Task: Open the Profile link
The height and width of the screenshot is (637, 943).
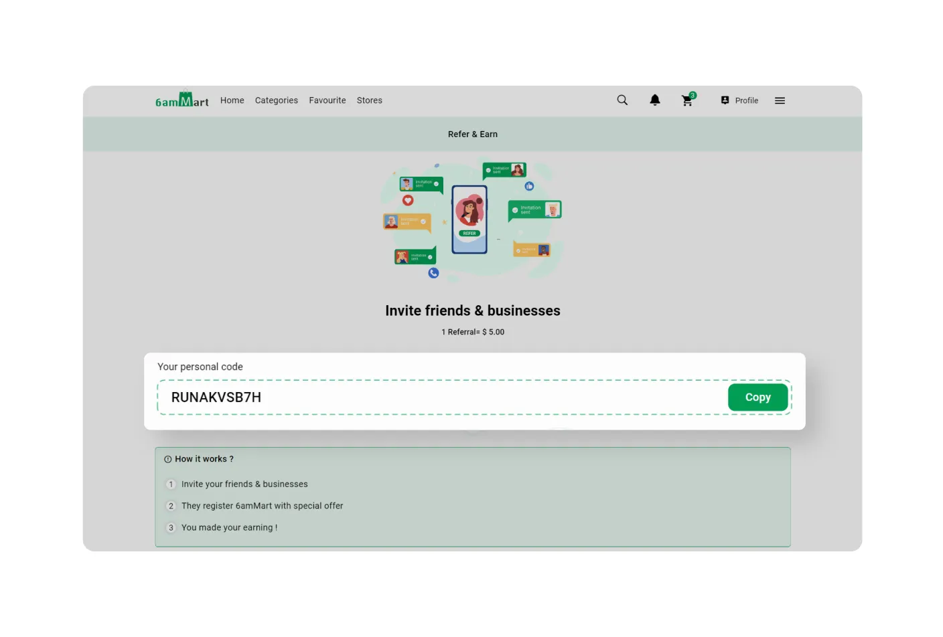Action: point(740,100)
